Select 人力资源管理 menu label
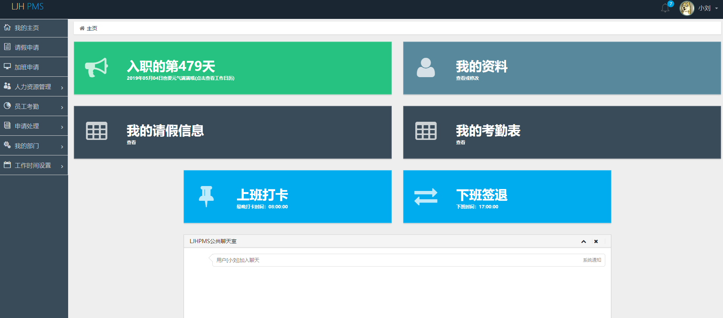Viewport: 723px width, 318px height. coord(33,87)
